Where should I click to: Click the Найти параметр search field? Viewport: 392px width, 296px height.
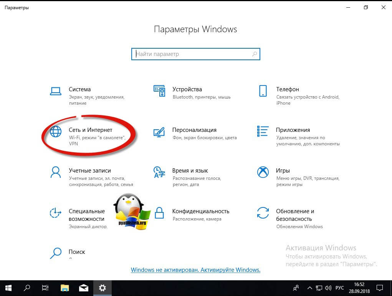(192, 54)
